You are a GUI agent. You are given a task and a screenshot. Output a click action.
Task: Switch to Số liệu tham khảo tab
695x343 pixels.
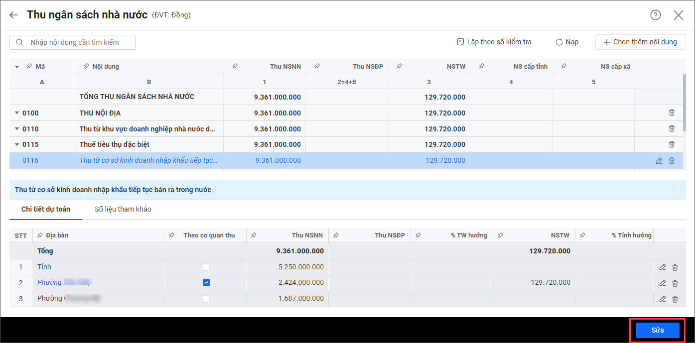click(x=123, y=209)
